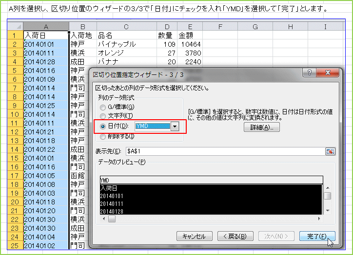Click cell A2 containing 20140101
This screenshot has height=255, width=353.
coord(46,44)
